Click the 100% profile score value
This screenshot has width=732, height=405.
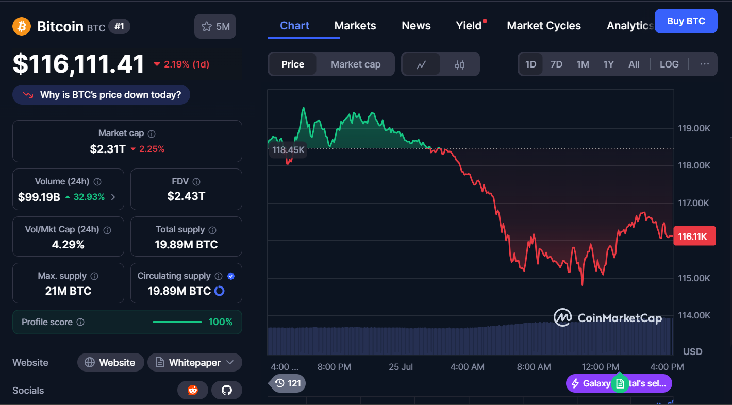pyautogui.click(x=220, y=322)
